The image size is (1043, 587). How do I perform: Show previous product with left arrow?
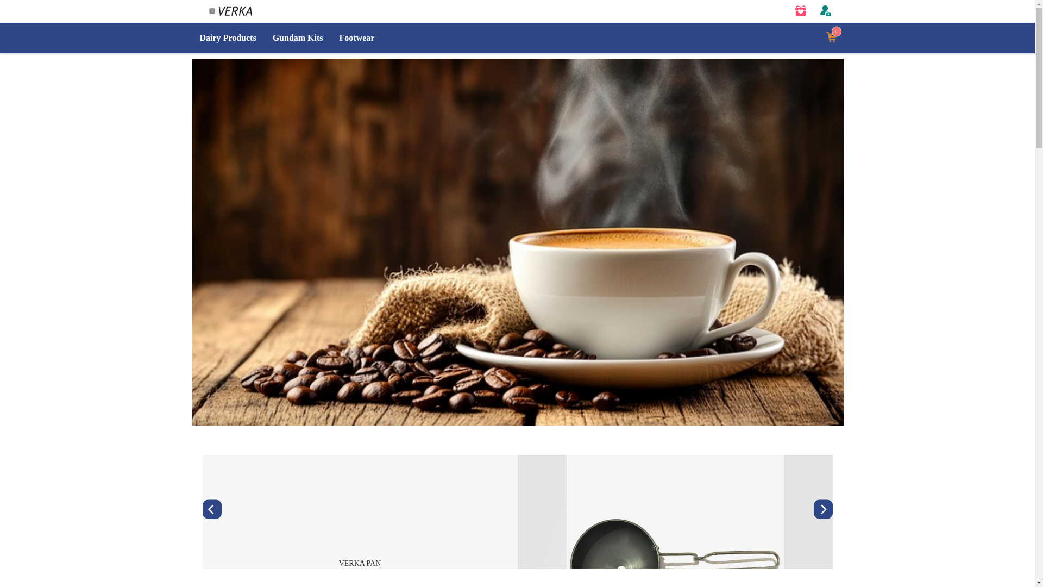(x=212, y=509)
